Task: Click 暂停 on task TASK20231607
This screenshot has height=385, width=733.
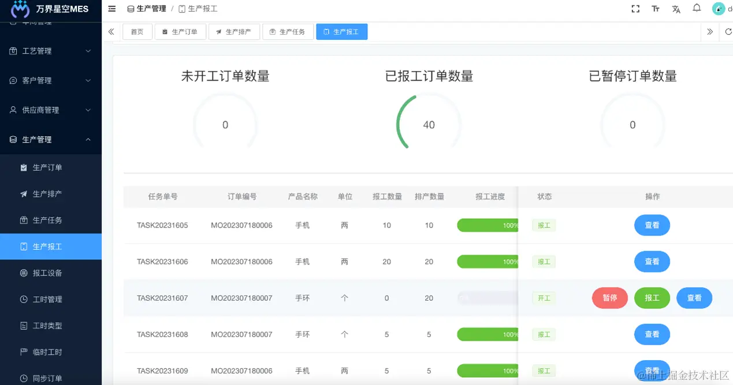Action: (x=609, y=298)
